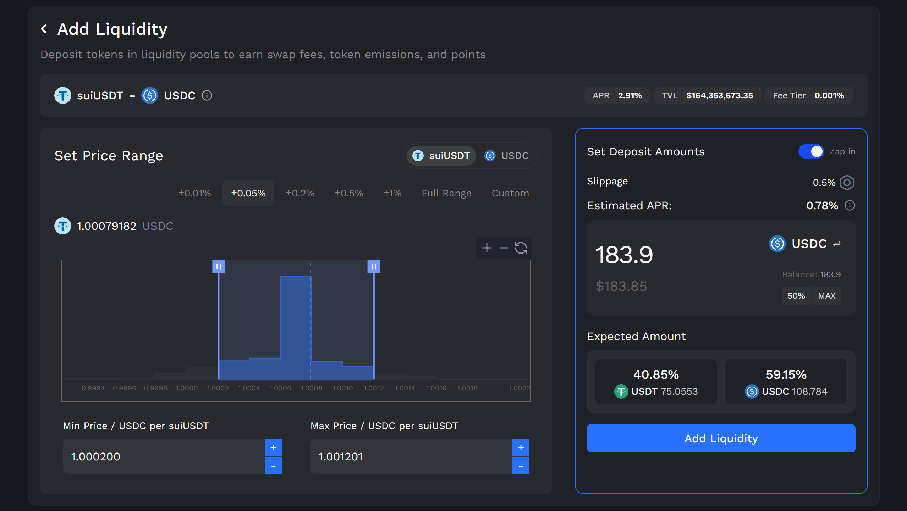Viewport: 907px width, 511px height.
Task: Click the pool info icon next to USDC
Action: [207, 95]
